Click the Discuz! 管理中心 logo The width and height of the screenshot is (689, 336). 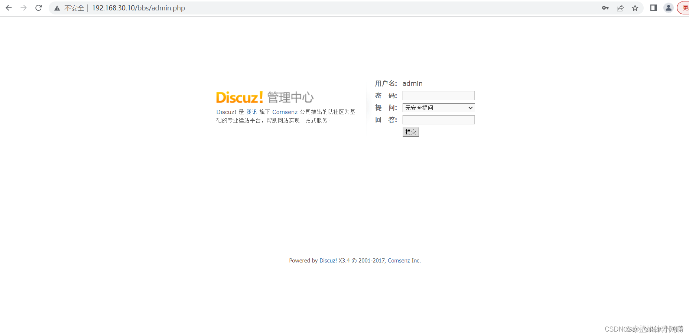tap(265, 97)
